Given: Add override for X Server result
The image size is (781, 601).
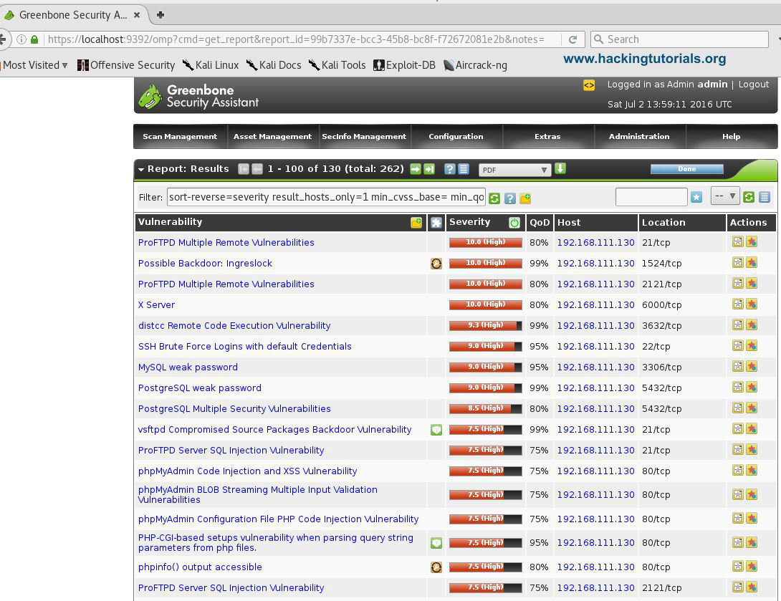Looking at the screenshot, I should coord(752,304).
